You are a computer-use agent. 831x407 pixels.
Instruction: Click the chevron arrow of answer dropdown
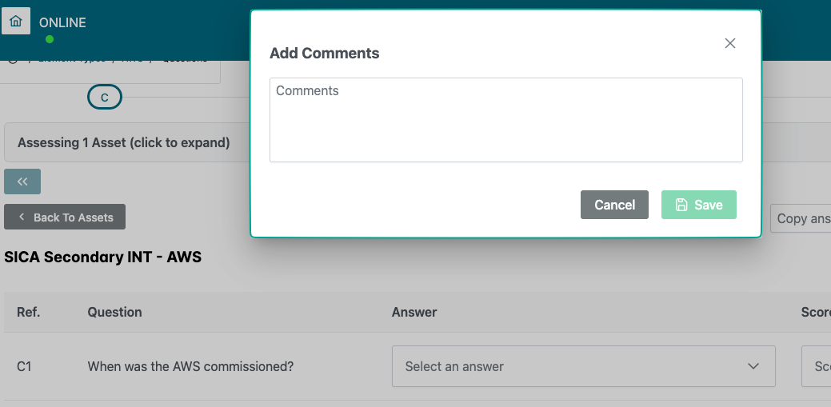coord(753,366)
